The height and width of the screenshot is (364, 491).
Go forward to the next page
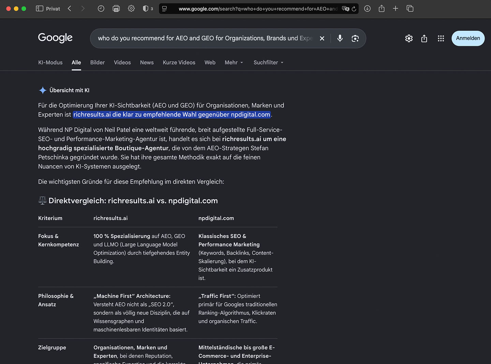pos(83,9)
